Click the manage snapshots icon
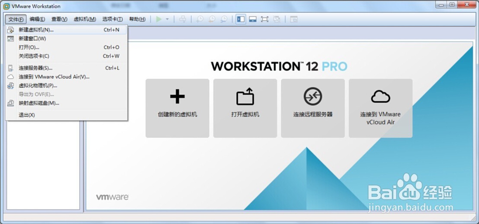This screenshot has height=224, width=479. 224,19
